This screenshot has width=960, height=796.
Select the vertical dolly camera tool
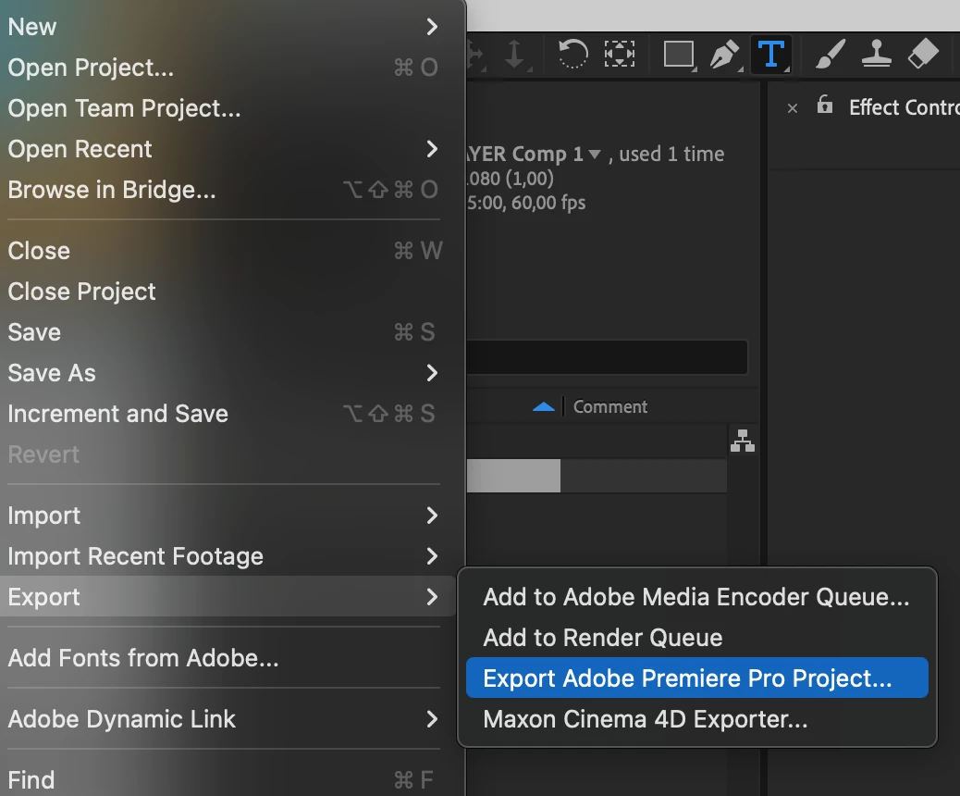pos(515,54)
